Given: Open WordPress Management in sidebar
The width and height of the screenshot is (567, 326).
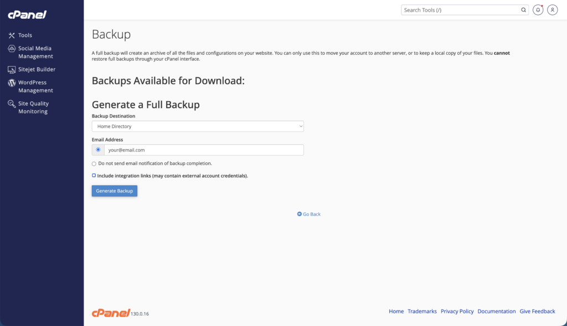Looking at the screenshot, I should (x=35, y=87).
